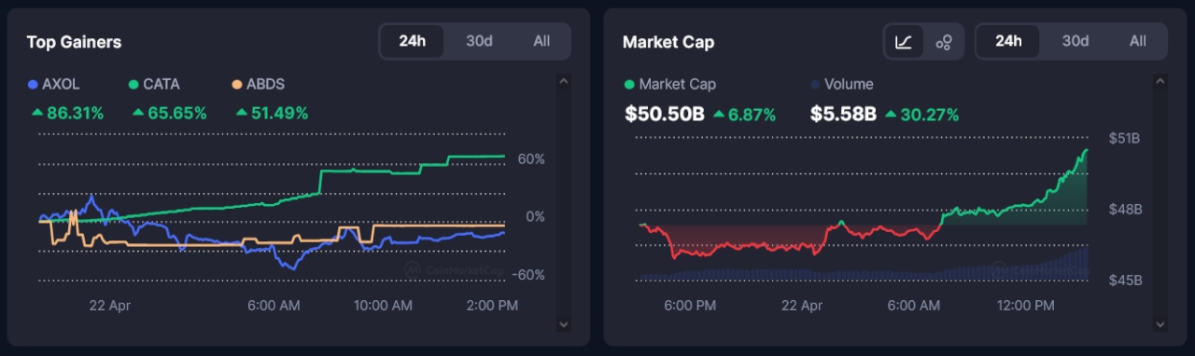Click the -60% axis label
Image resolution: width=1195 pixels, height=356 pixels.
529,275
